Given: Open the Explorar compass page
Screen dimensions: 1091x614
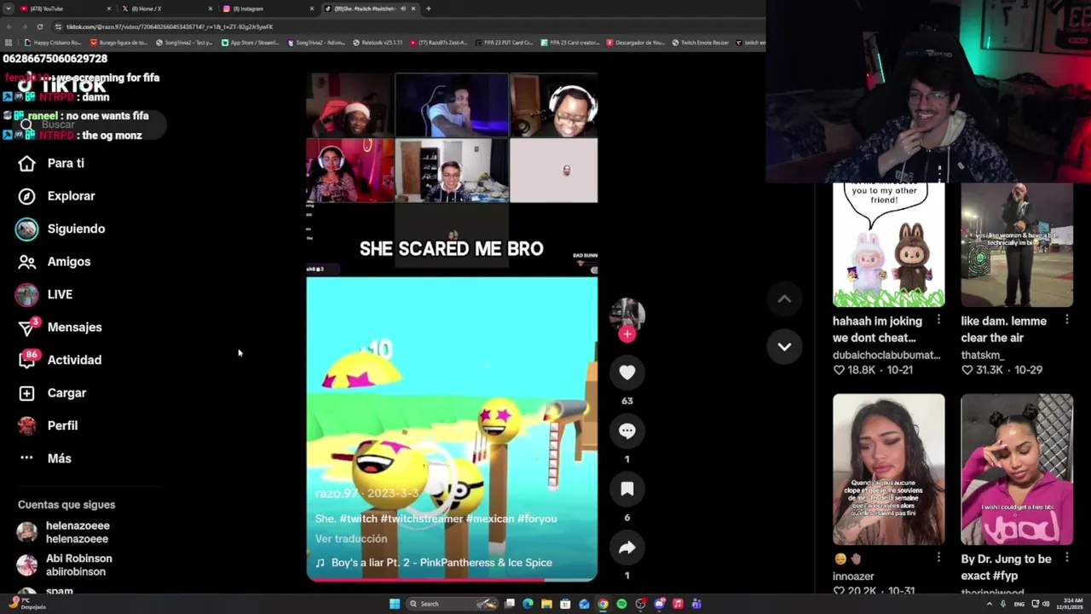Looking at the screenshot, I should 58,196.
